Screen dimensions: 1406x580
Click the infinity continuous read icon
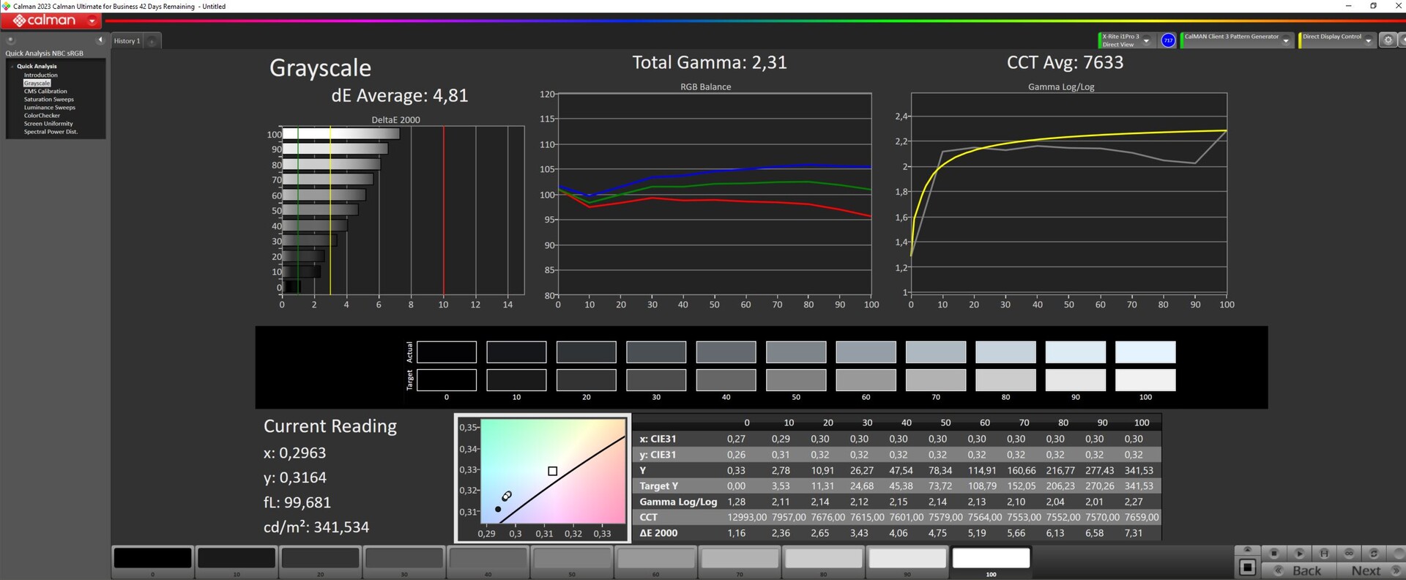tap(1349, 553)
